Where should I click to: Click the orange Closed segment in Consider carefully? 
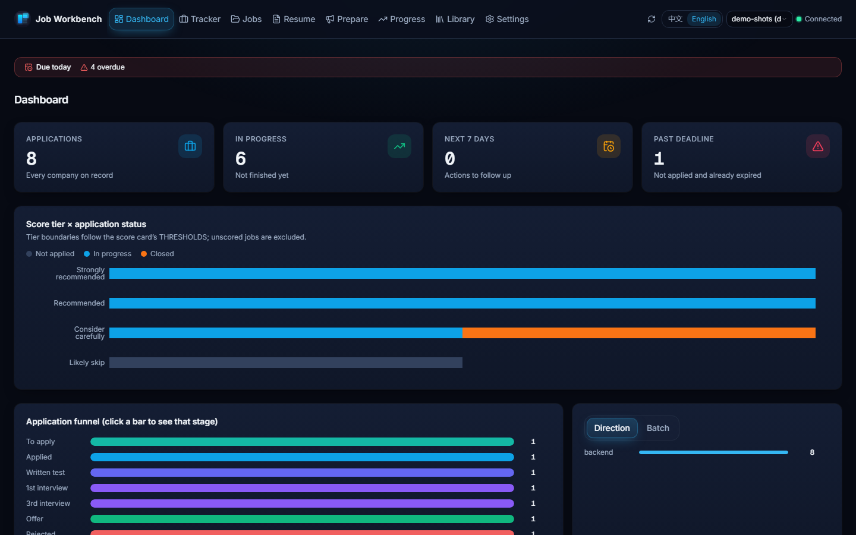tap(639, 333)
